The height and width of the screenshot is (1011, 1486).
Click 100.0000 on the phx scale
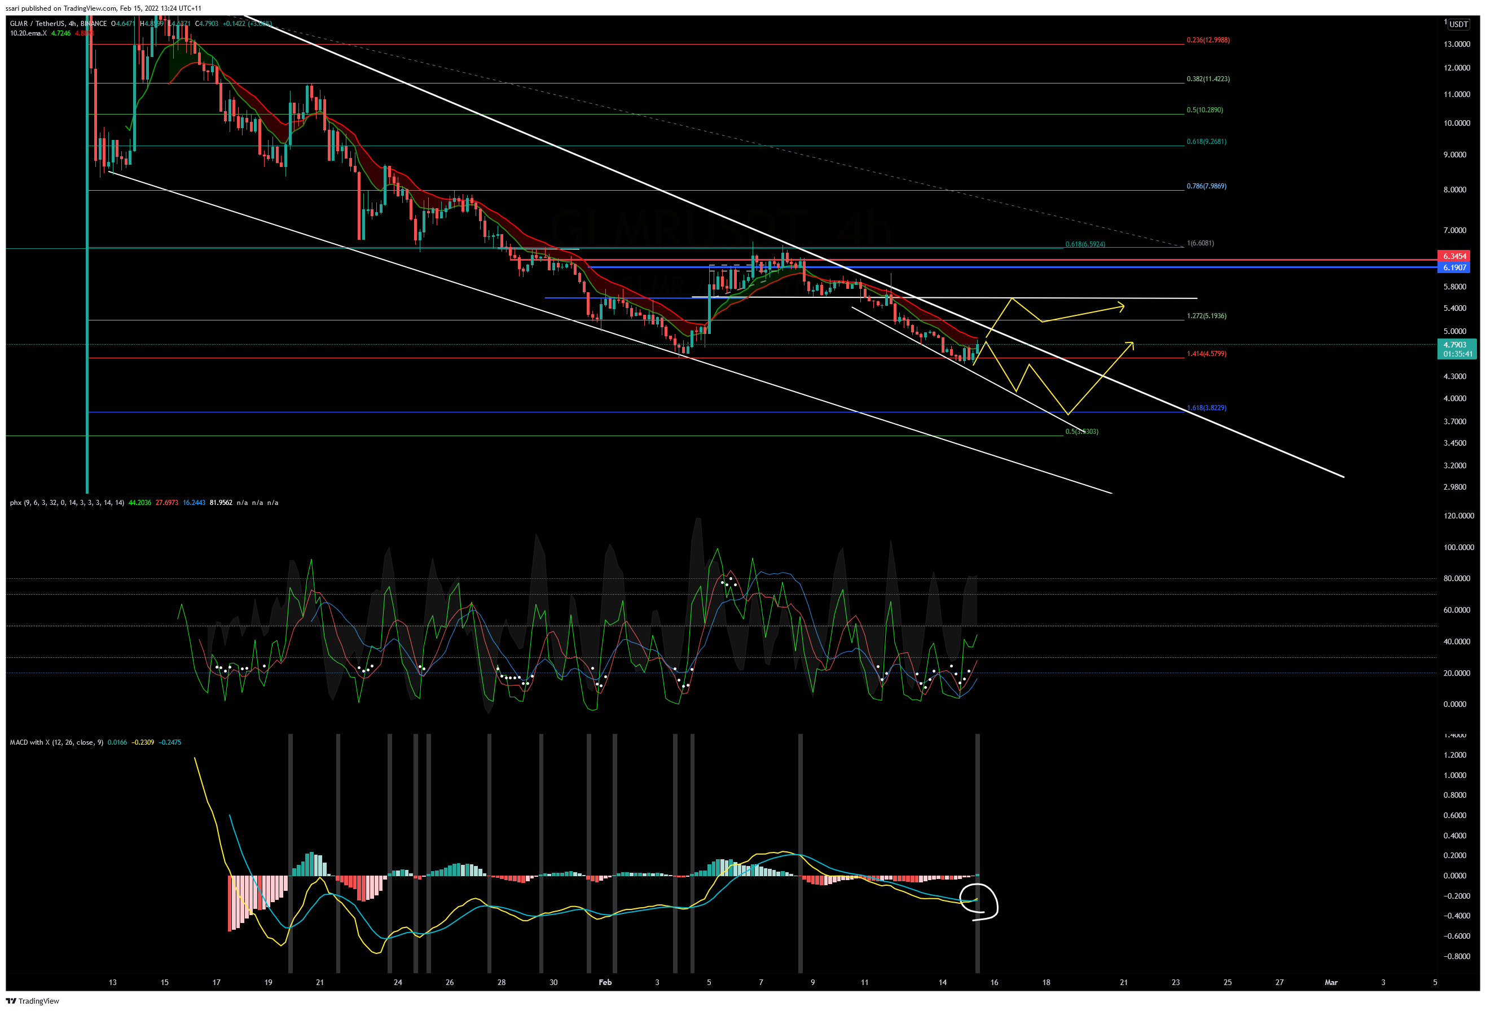1458,547
